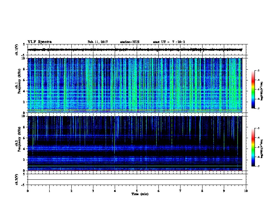This screenshot has height=214, width=277.
Task: Select the ch.1 colorbar log(PSD) unit label
Action: pyautogui.click(x=262, y=91)
